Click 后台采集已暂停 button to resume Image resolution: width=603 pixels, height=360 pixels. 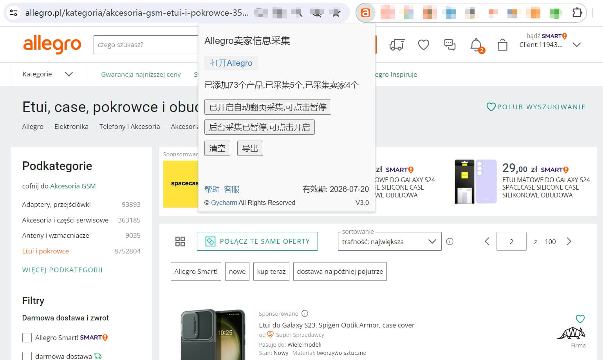click(260, 127)
